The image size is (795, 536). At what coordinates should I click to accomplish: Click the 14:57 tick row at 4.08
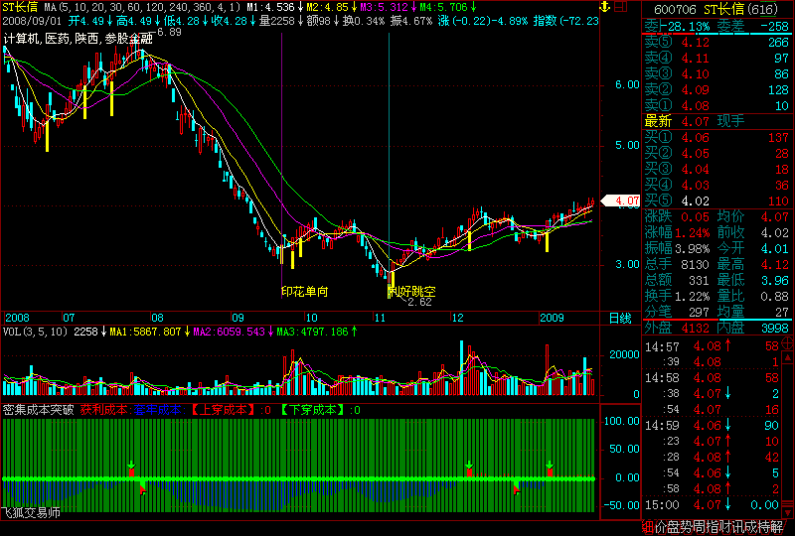point(712,346)
